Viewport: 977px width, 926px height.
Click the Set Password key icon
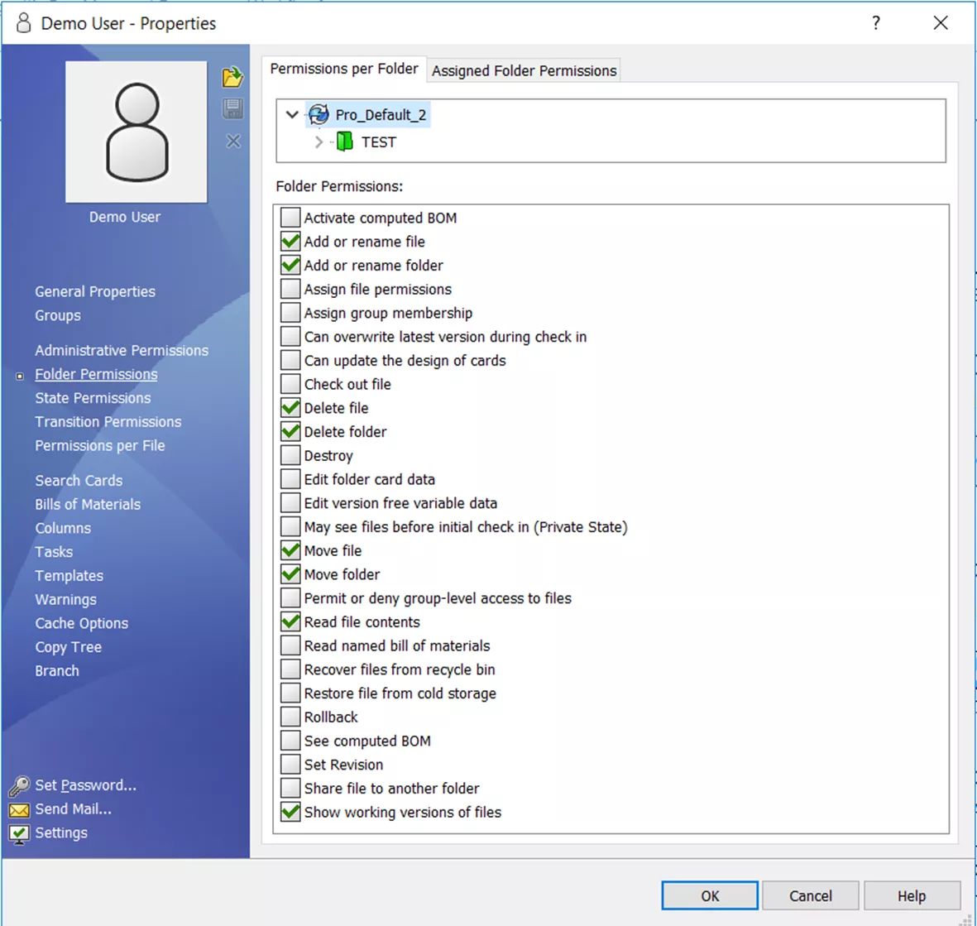[x=19, y=785]
